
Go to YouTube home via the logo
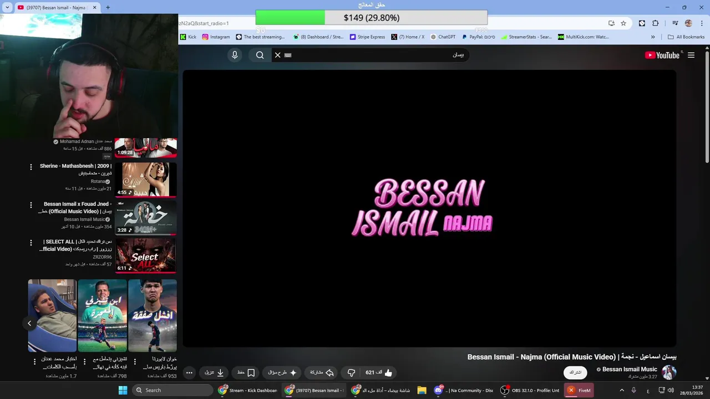(662, 55)
